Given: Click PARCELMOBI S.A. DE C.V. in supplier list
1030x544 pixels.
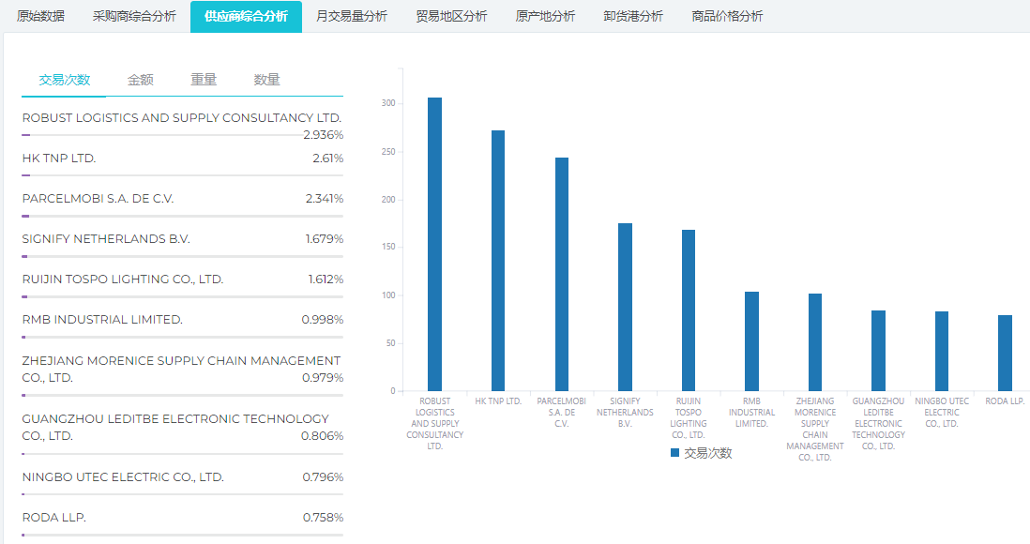Looking at the screenshot, I should coord(98,199).
